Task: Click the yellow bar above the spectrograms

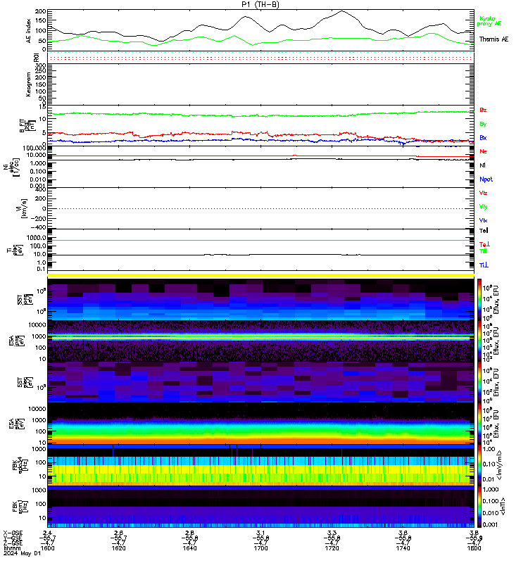Action: 260,275
